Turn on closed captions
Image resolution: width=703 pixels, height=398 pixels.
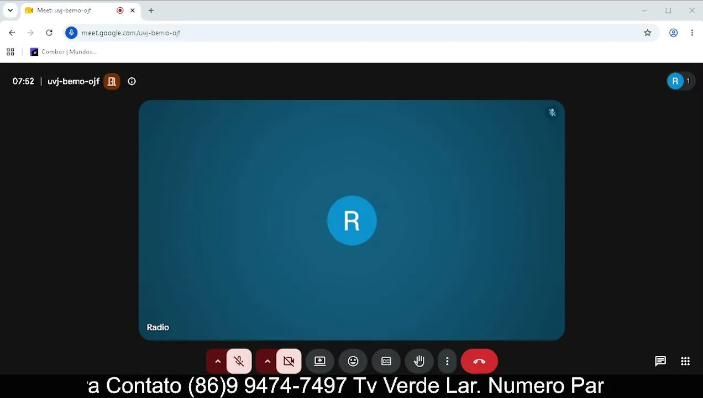pyautogui.click(x=386, y=362)
